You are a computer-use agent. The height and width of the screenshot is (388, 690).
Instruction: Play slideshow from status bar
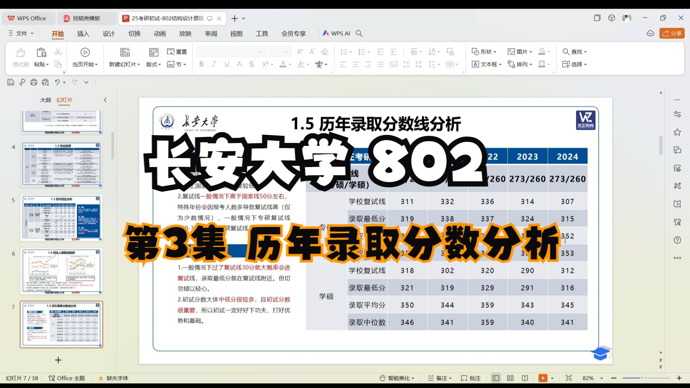[543, 378]
